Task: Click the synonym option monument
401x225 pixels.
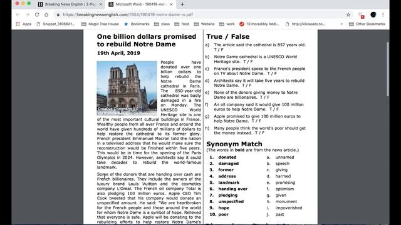Action: coord(286,201)
